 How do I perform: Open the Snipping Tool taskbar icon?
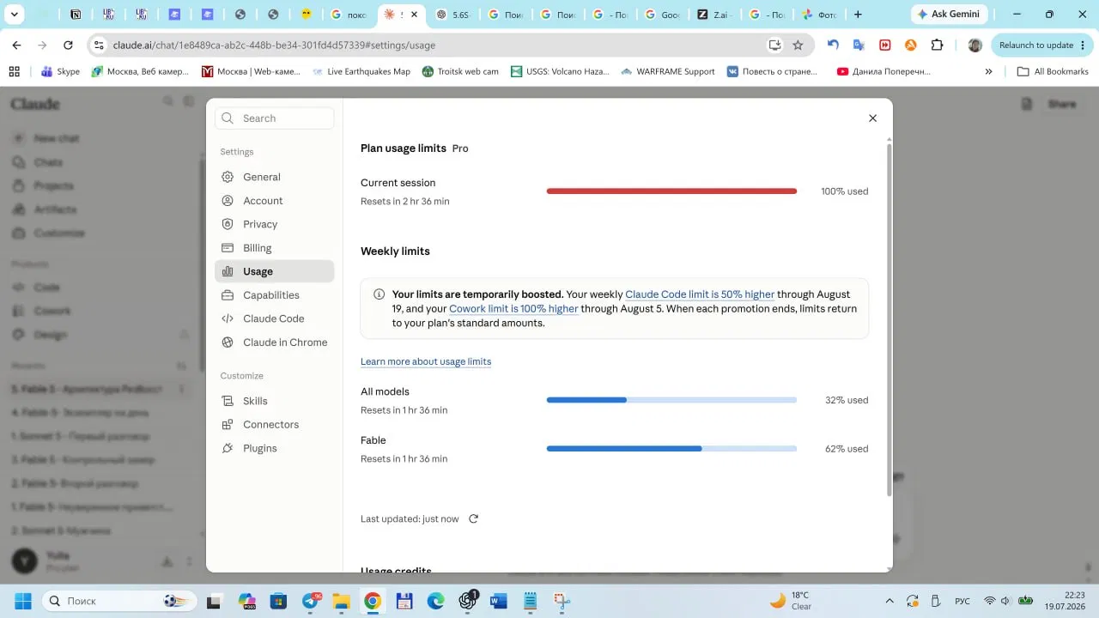point(562,601)
